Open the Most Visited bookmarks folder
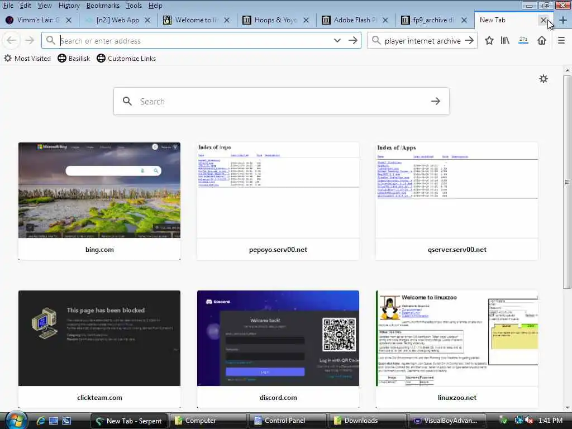 [x=27, y=58]
